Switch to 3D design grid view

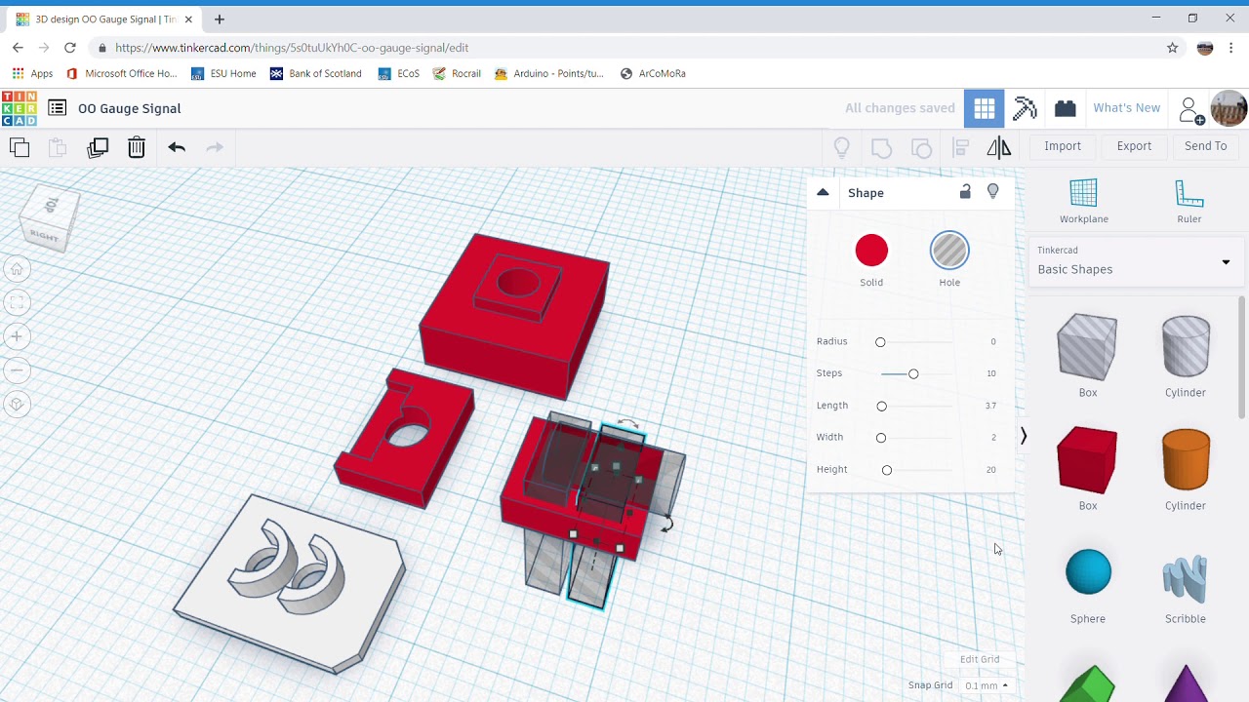(985, 108)
